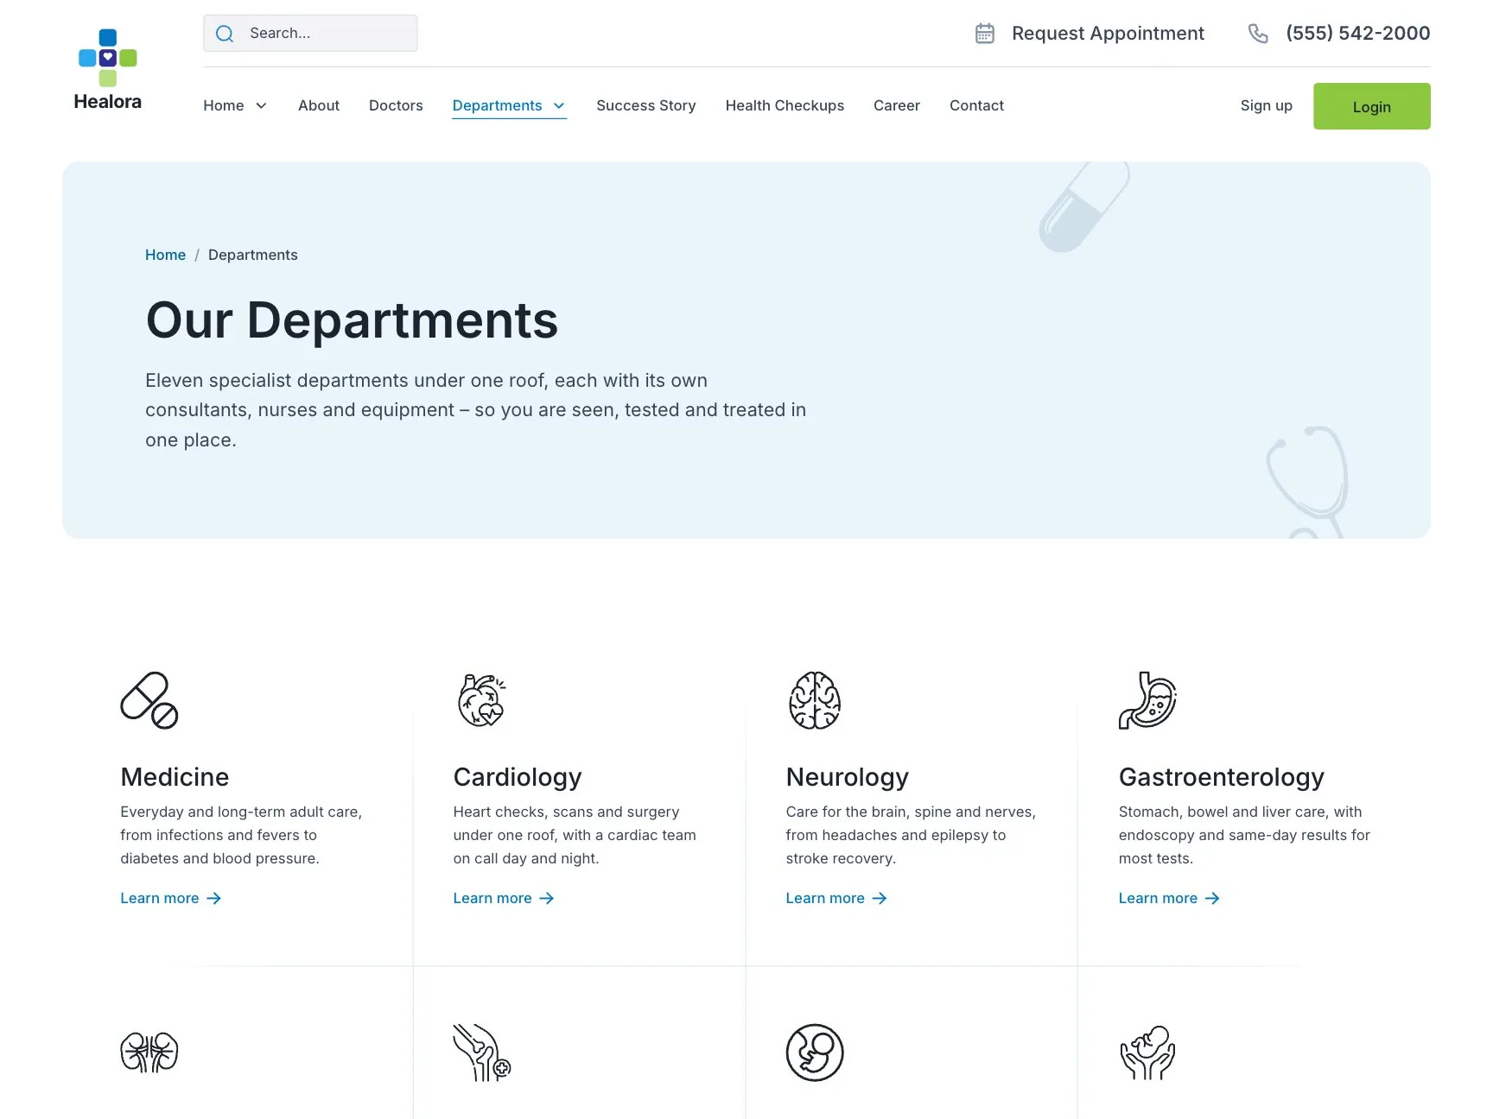The width and height of the screenshot is (1493, 1119).
Task: Click the Neurology brain icon
Action: tap(815, 700)
